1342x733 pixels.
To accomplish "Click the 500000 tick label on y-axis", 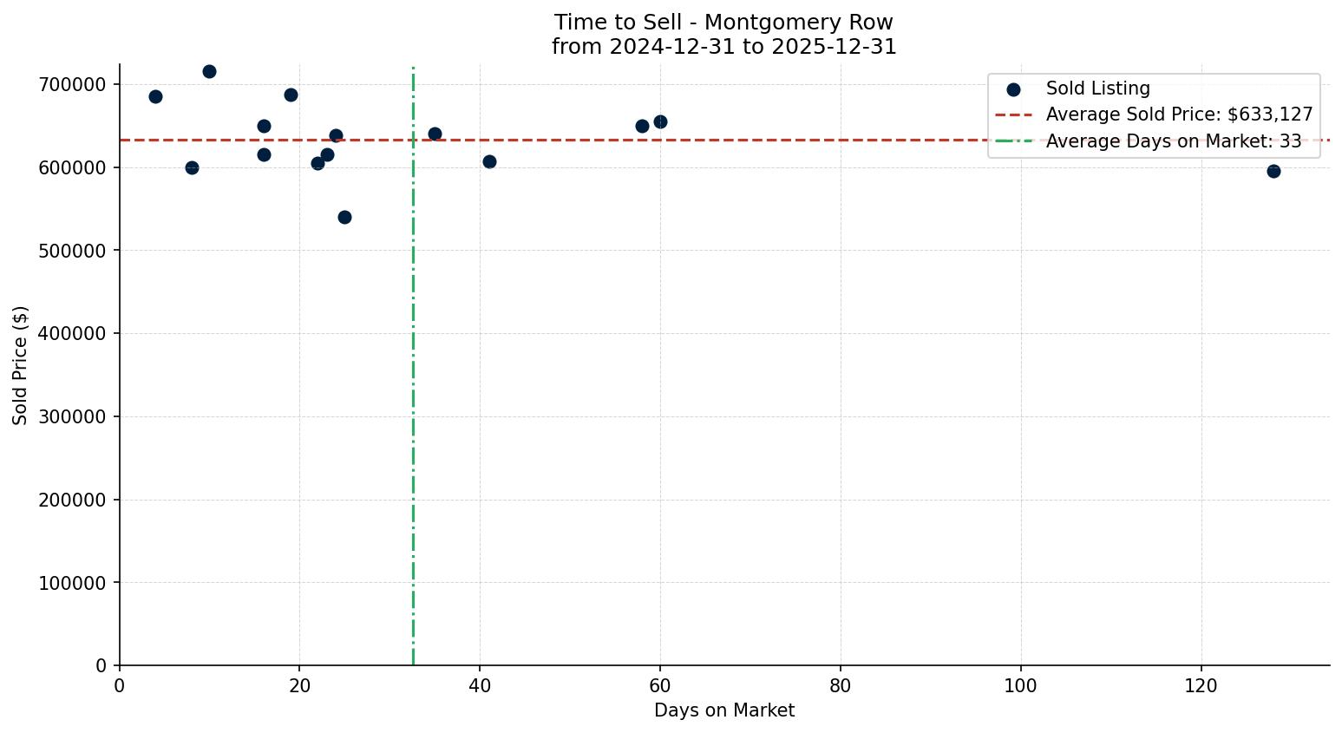I will click(72, 251).
